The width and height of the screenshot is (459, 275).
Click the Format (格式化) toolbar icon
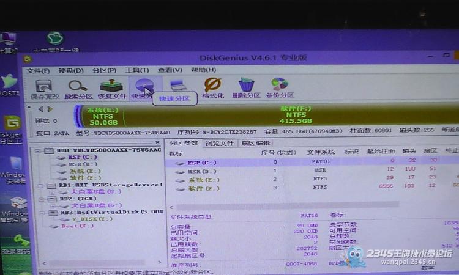tap(213, 87)
